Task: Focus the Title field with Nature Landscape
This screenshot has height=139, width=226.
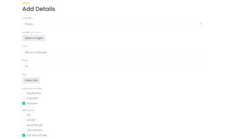Action: 113,52
